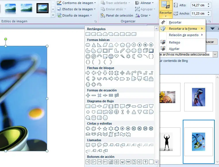Screen dimensions: 219x167
Task: Expand more picture styles gallery
Action: [x=53, y=15]
